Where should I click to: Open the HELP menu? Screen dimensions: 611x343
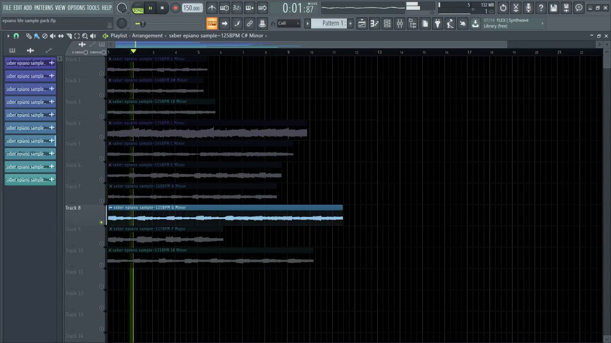tap(106, 8)
